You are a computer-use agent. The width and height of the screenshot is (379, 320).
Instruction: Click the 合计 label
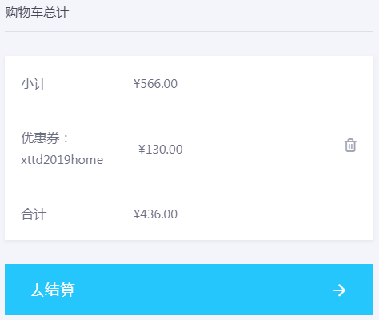pos(34,214)
